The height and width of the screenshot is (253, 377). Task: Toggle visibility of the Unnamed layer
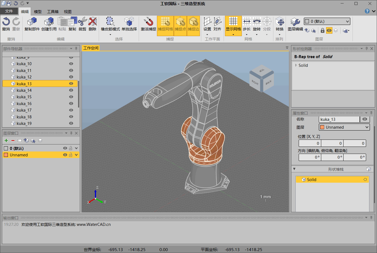(x=65, y=155)
